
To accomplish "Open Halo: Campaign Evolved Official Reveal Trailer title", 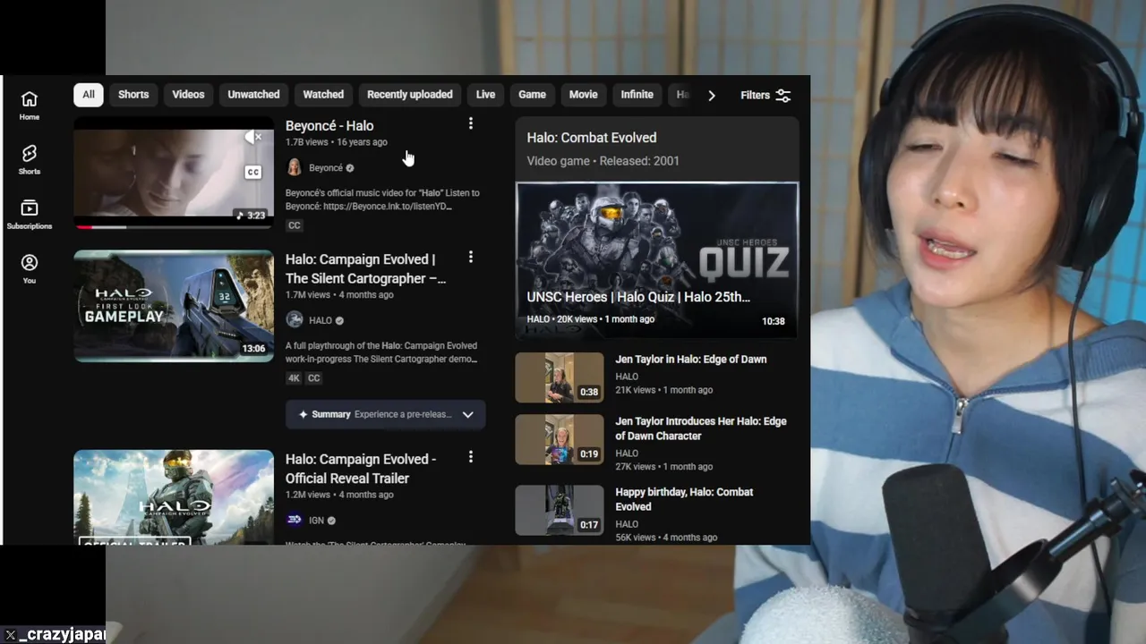I will click(x=361, y=469).
